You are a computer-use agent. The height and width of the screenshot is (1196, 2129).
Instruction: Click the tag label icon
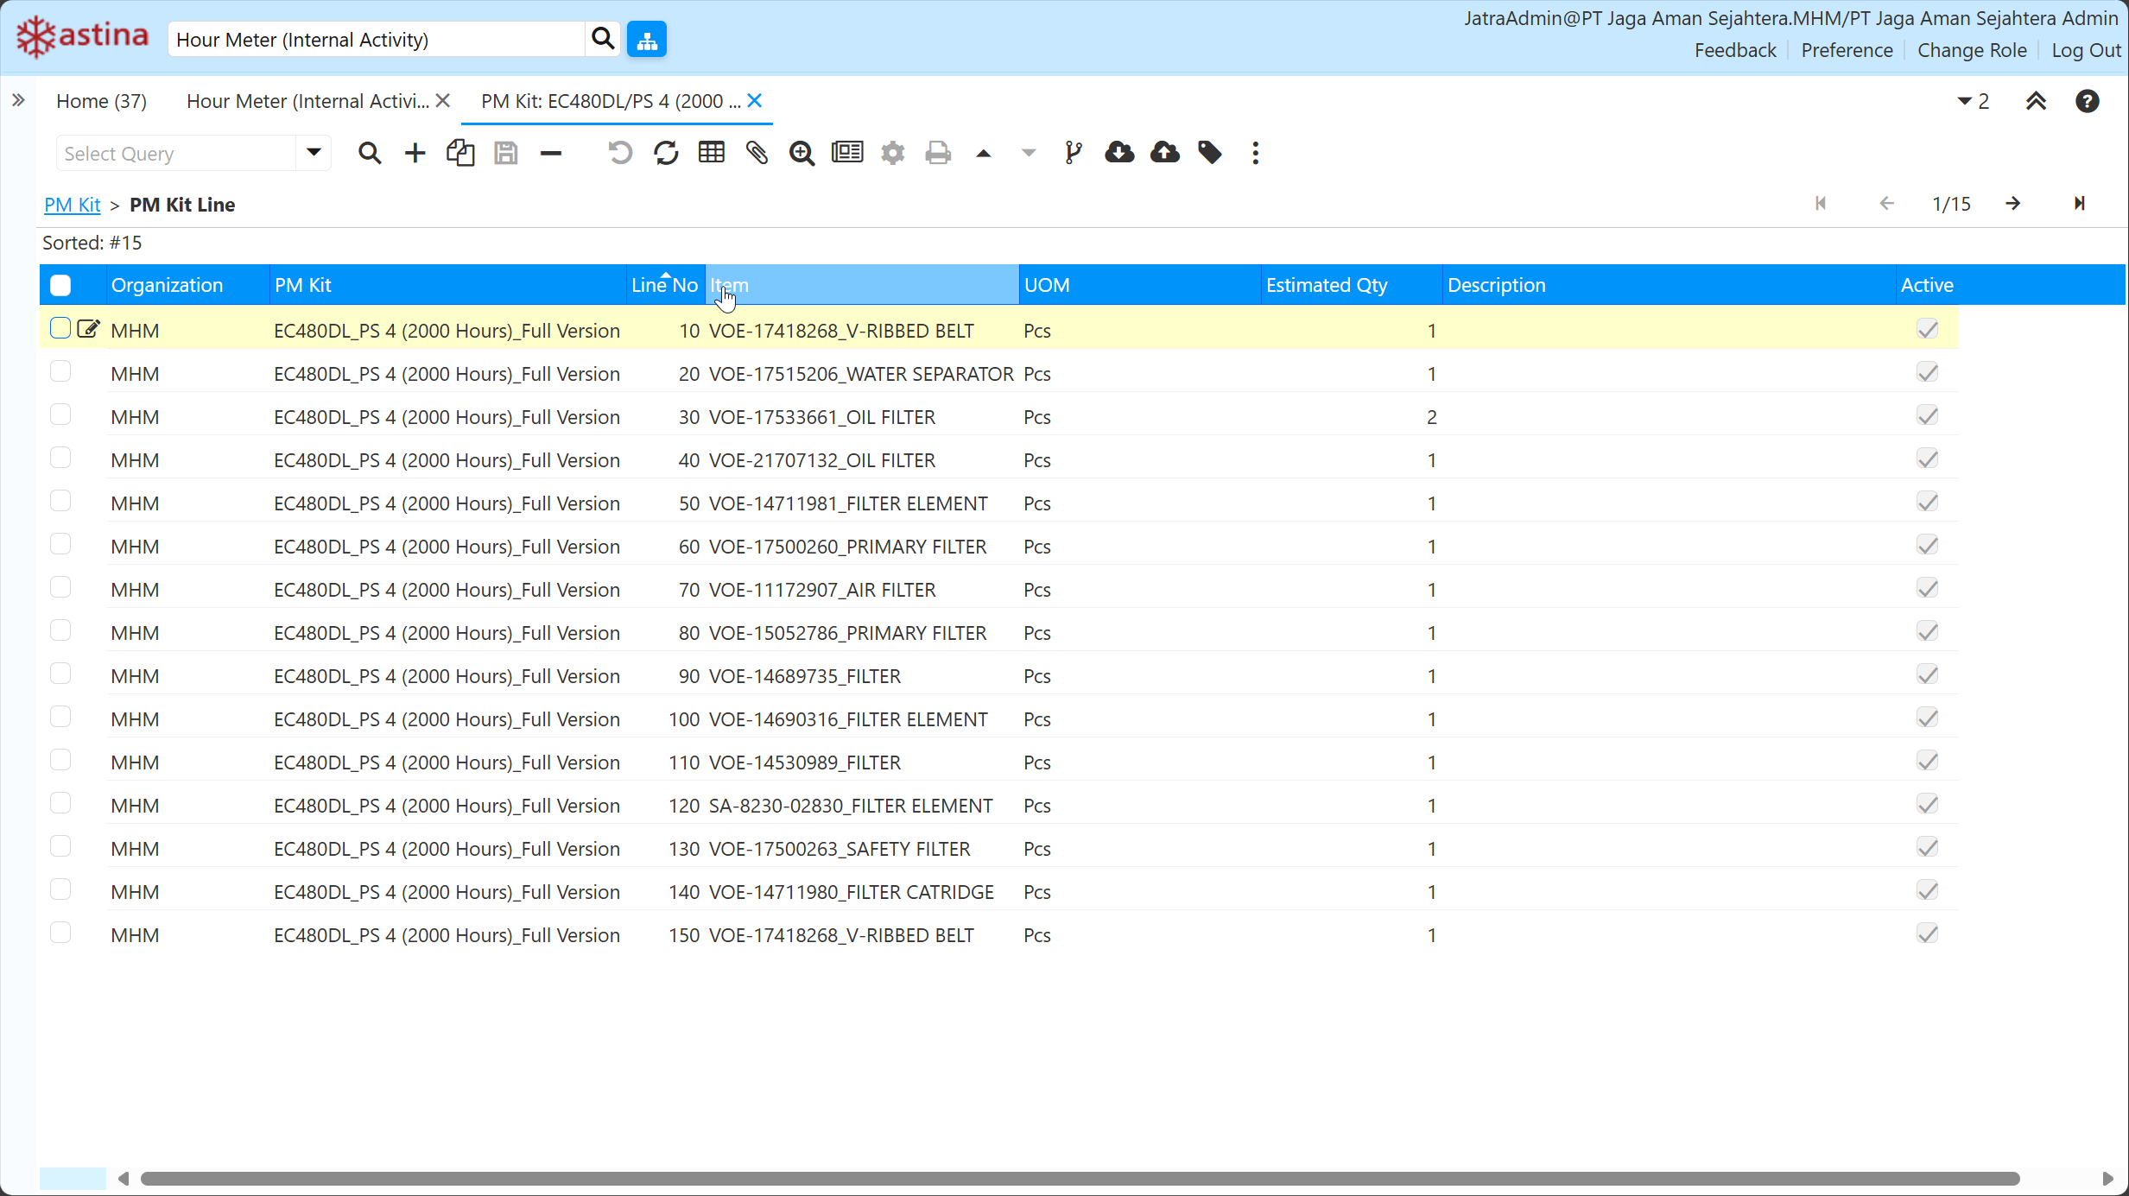[1210, 153]
